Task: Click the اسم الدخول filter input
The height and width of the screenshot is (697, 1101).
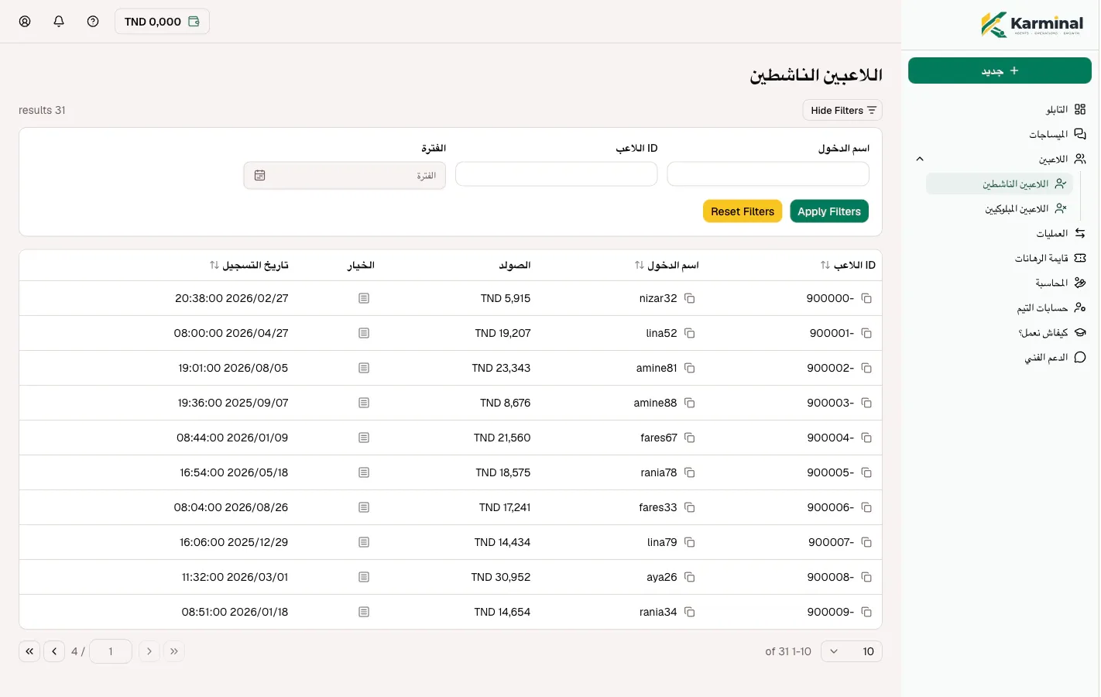Action: pyautogui.click(x=768, y=174)
